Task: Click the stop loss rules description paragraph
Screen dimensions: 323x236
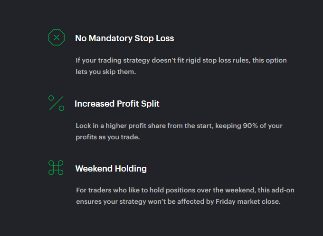Action: pyautogui.click(x=181, y=66)
